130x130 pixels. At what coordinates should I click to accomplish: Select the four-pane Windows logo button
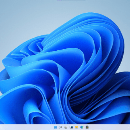point(55,127)
